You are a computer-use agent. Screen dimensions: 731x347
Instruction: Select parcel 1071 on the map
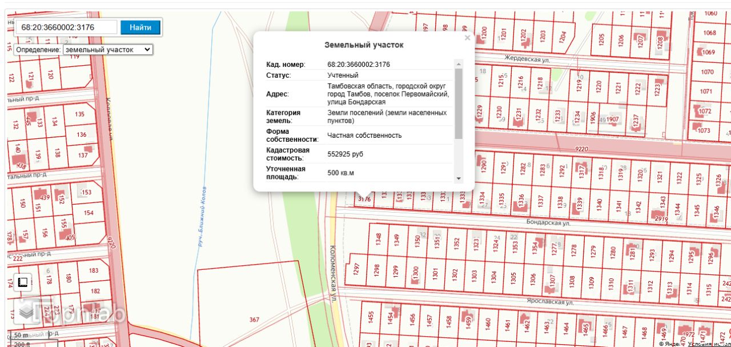pos(706,91)
